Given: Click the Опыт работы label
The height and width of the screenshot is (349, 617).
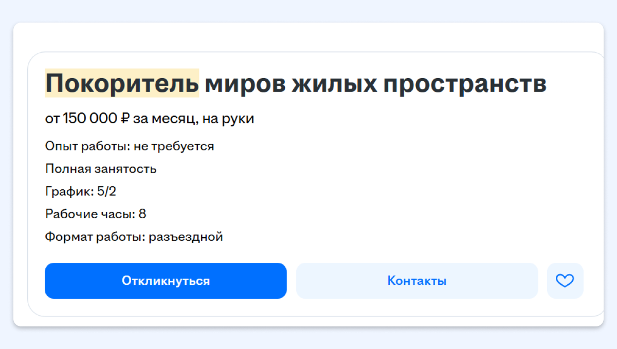Looking at the screenshot, I should coord(87,146).
